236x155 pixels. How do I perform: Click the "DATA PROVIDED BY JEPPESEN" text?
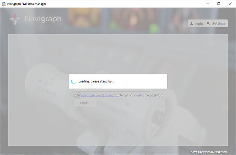coord(209,152)
